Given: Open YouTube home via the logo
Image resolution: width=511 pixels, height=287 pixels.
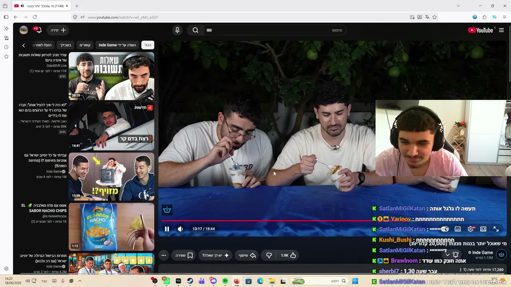Looking at the screenshot, I should point(481,30).
